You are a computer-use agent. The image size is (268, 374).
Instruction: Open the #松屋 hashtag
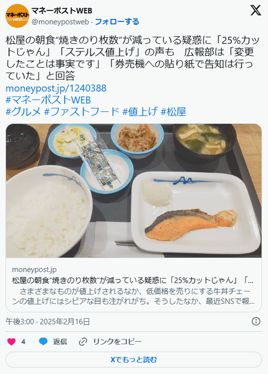coord(173,111)
